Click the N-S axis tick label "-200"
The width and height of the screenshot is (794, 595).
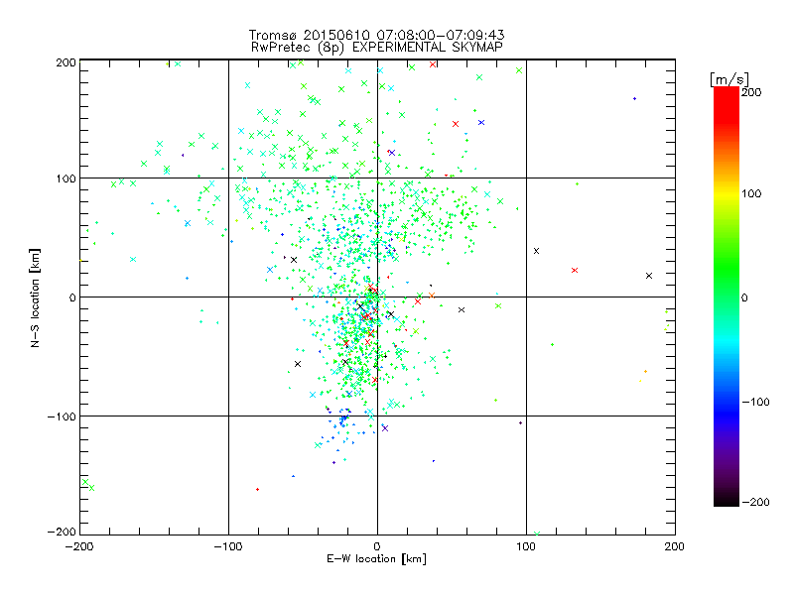[62, 532]
